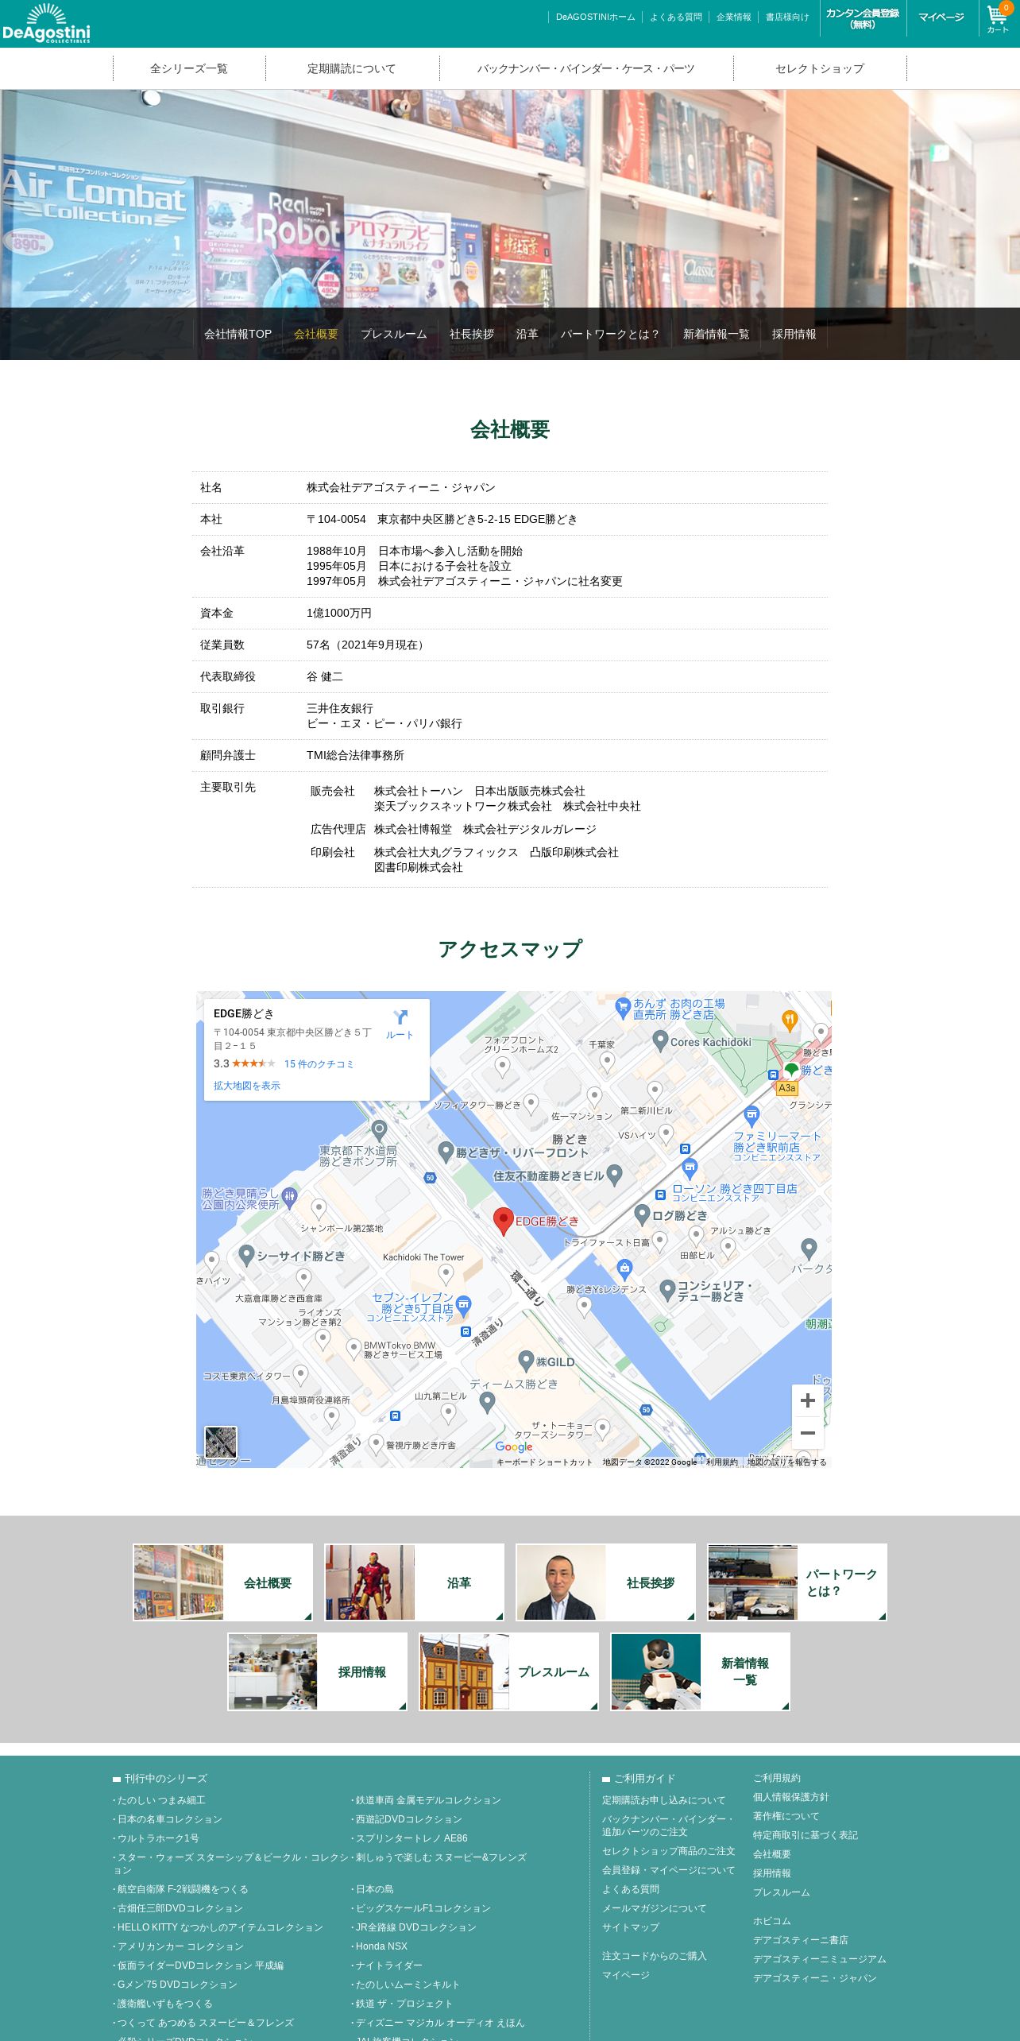Click the ログ勝どき map marker

pos(643,1214)
